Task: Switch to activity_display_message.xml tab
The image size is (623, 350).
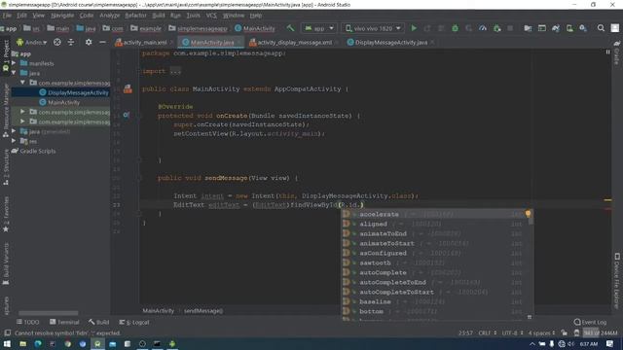Action: 294,42
